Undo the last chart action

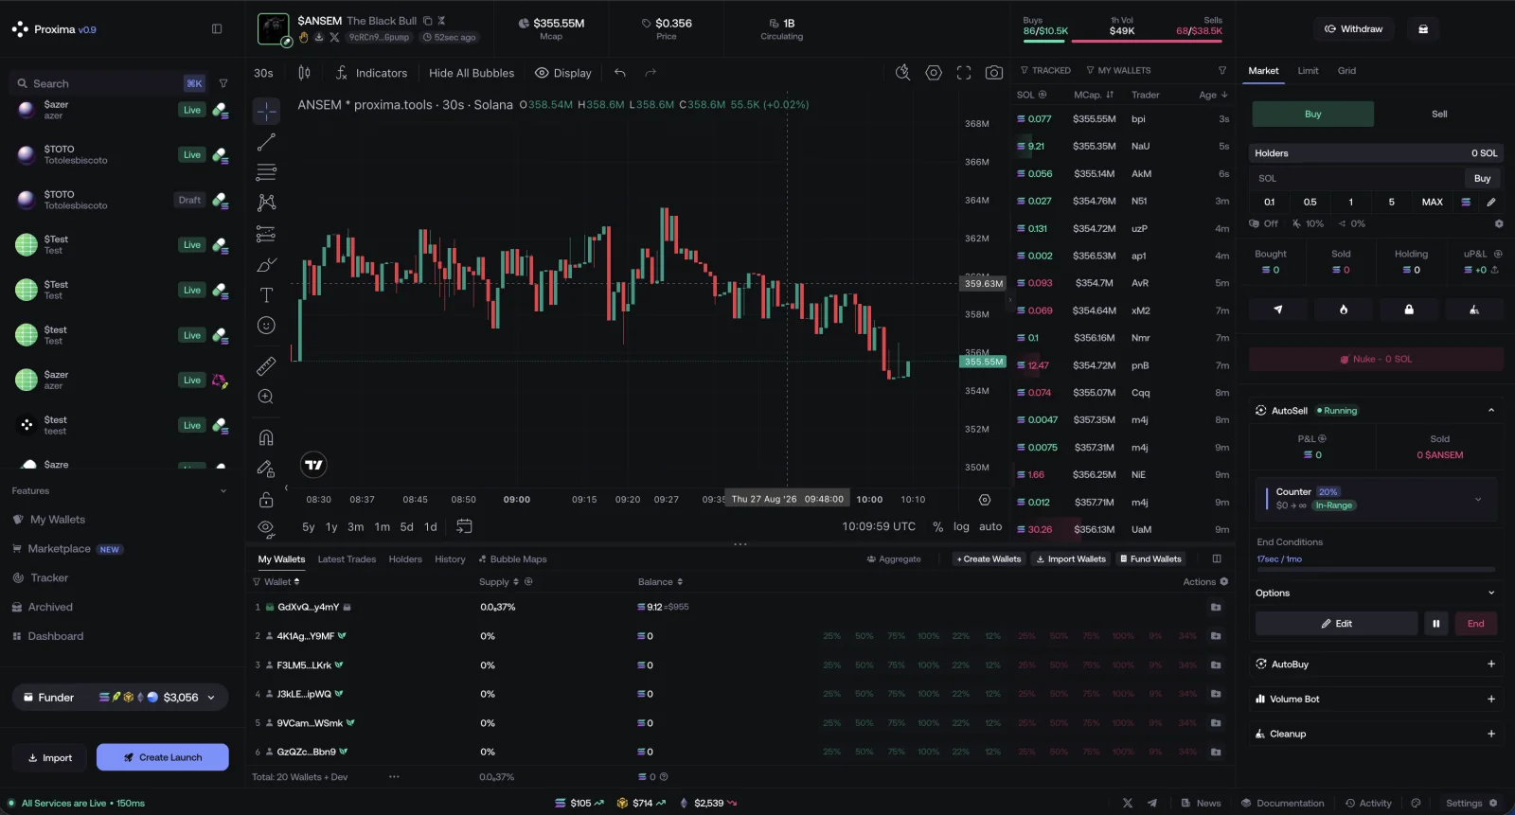pyautogui.click(x=620, y=73)
